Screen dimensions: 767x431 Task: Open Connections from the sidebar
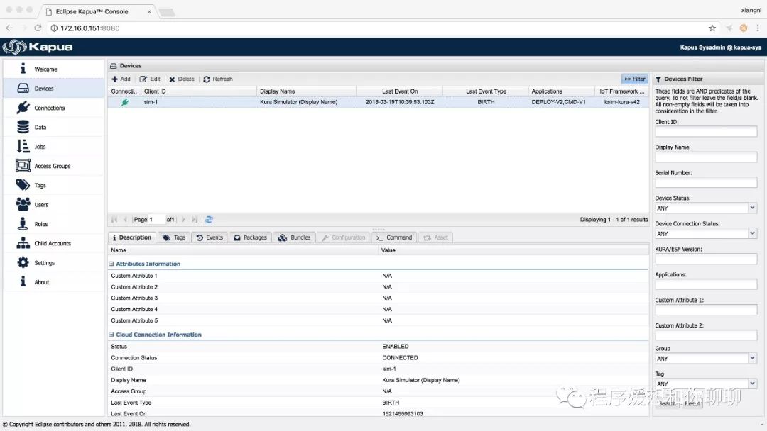pos(53,108)
